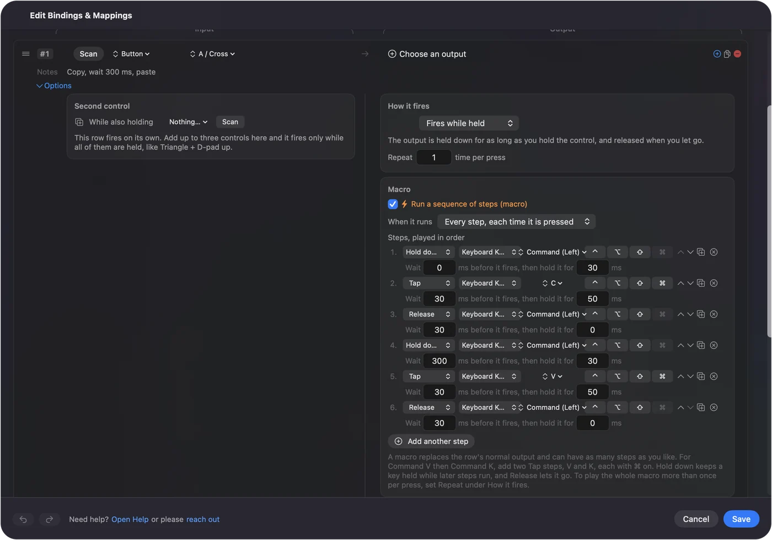772x540 pixels.
Task: Move macro step 3 up
Action: coord(680,314)
